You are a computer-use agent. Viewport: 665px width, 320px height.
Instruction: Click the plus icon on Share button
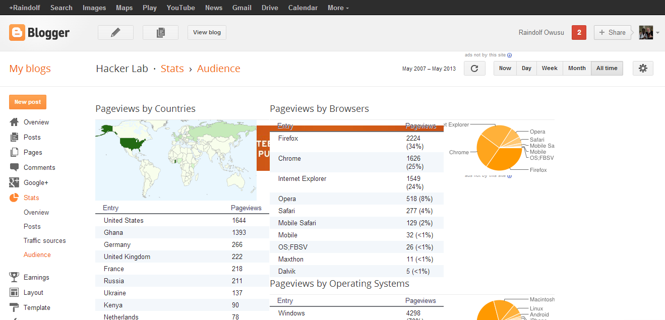click(602, 32)
